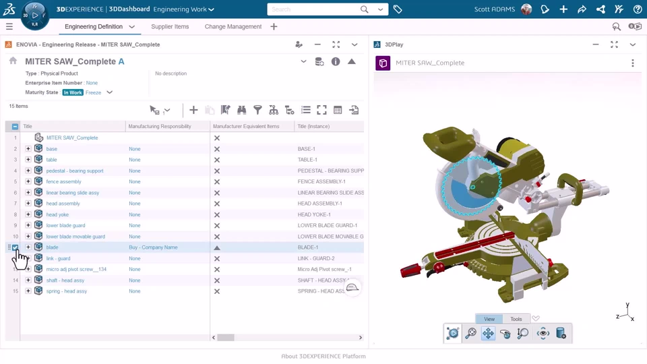Click the magnifier search icon in the search box
Viewport: 647px width, 364px height.
tap(365, 9)
